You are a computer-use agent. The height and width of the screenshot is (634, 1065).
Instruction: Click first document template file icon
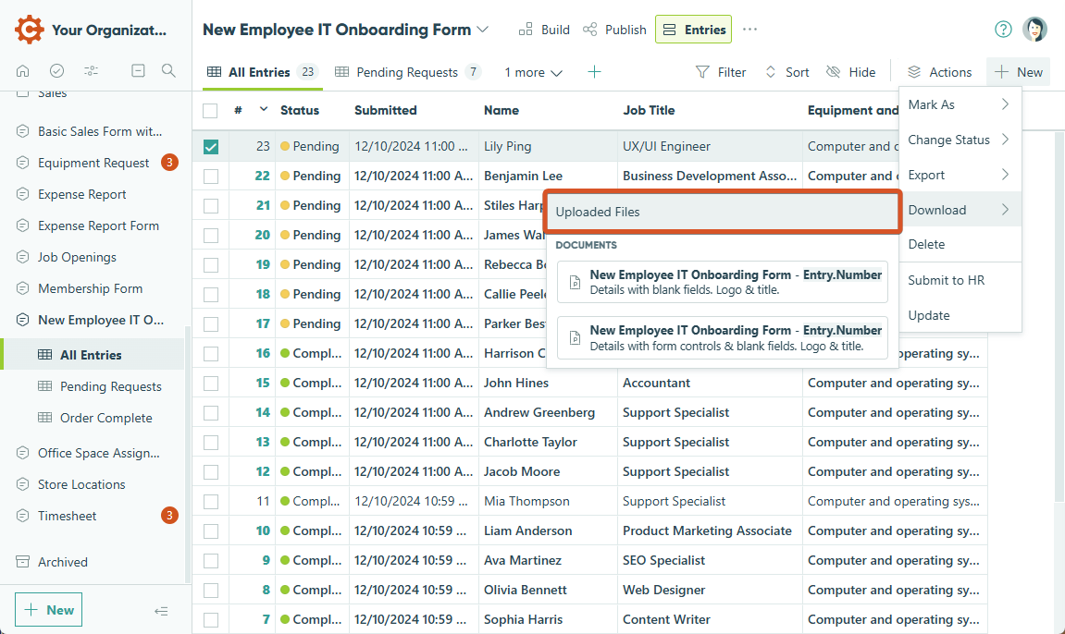[x=575, y=282]
